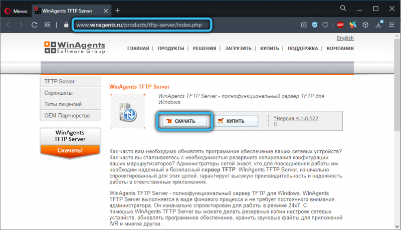Screen dimensions: 401x230
Task: Take a snapshot with camera icon
Action: click(304, 25)
